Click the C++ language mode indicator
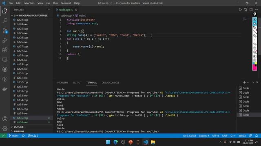Screen dimensions: 261x146 click(x=233, y=136)
